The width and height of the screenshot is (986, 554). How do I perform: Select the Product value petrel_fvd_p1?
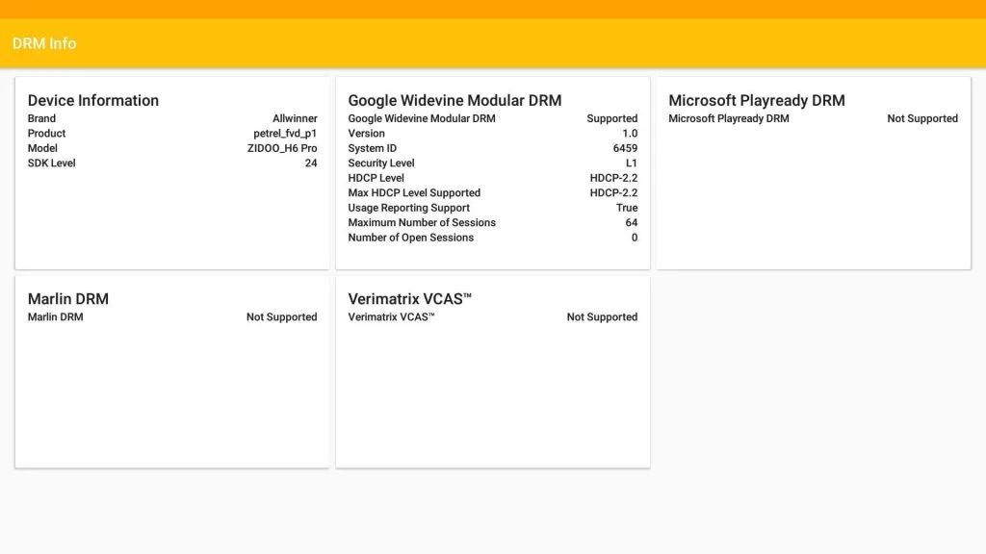[285, 134]
